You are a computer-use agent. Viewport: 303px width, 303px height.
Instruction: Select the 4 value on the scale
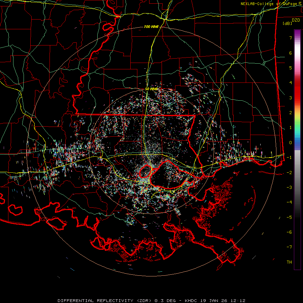291,83
